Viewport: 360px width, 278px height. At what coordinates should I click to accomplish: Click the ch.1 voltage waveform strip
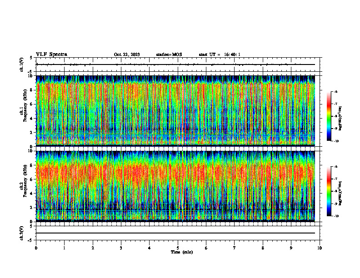coord(178,65)
